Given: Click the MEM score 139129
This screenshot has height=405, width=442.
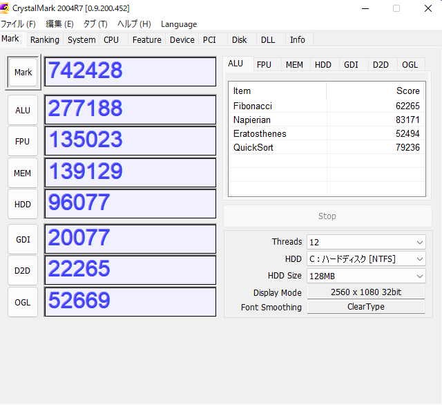Looking at the screenshot, I should point(131,173).
